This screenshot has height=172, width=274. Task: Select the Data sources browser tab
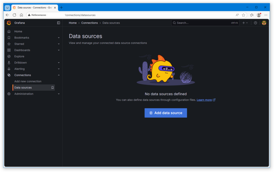click(x=35, y=8)
